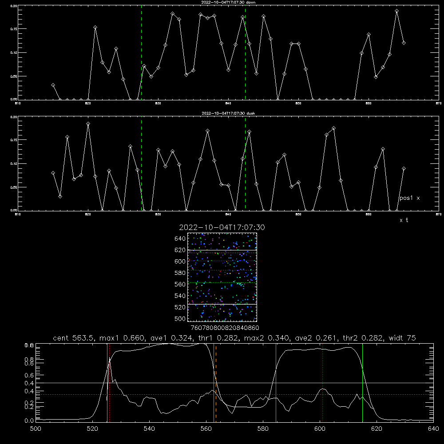Click the lower white horizontal line in particle image
444x444 pixels.
(x=222, y=304)
